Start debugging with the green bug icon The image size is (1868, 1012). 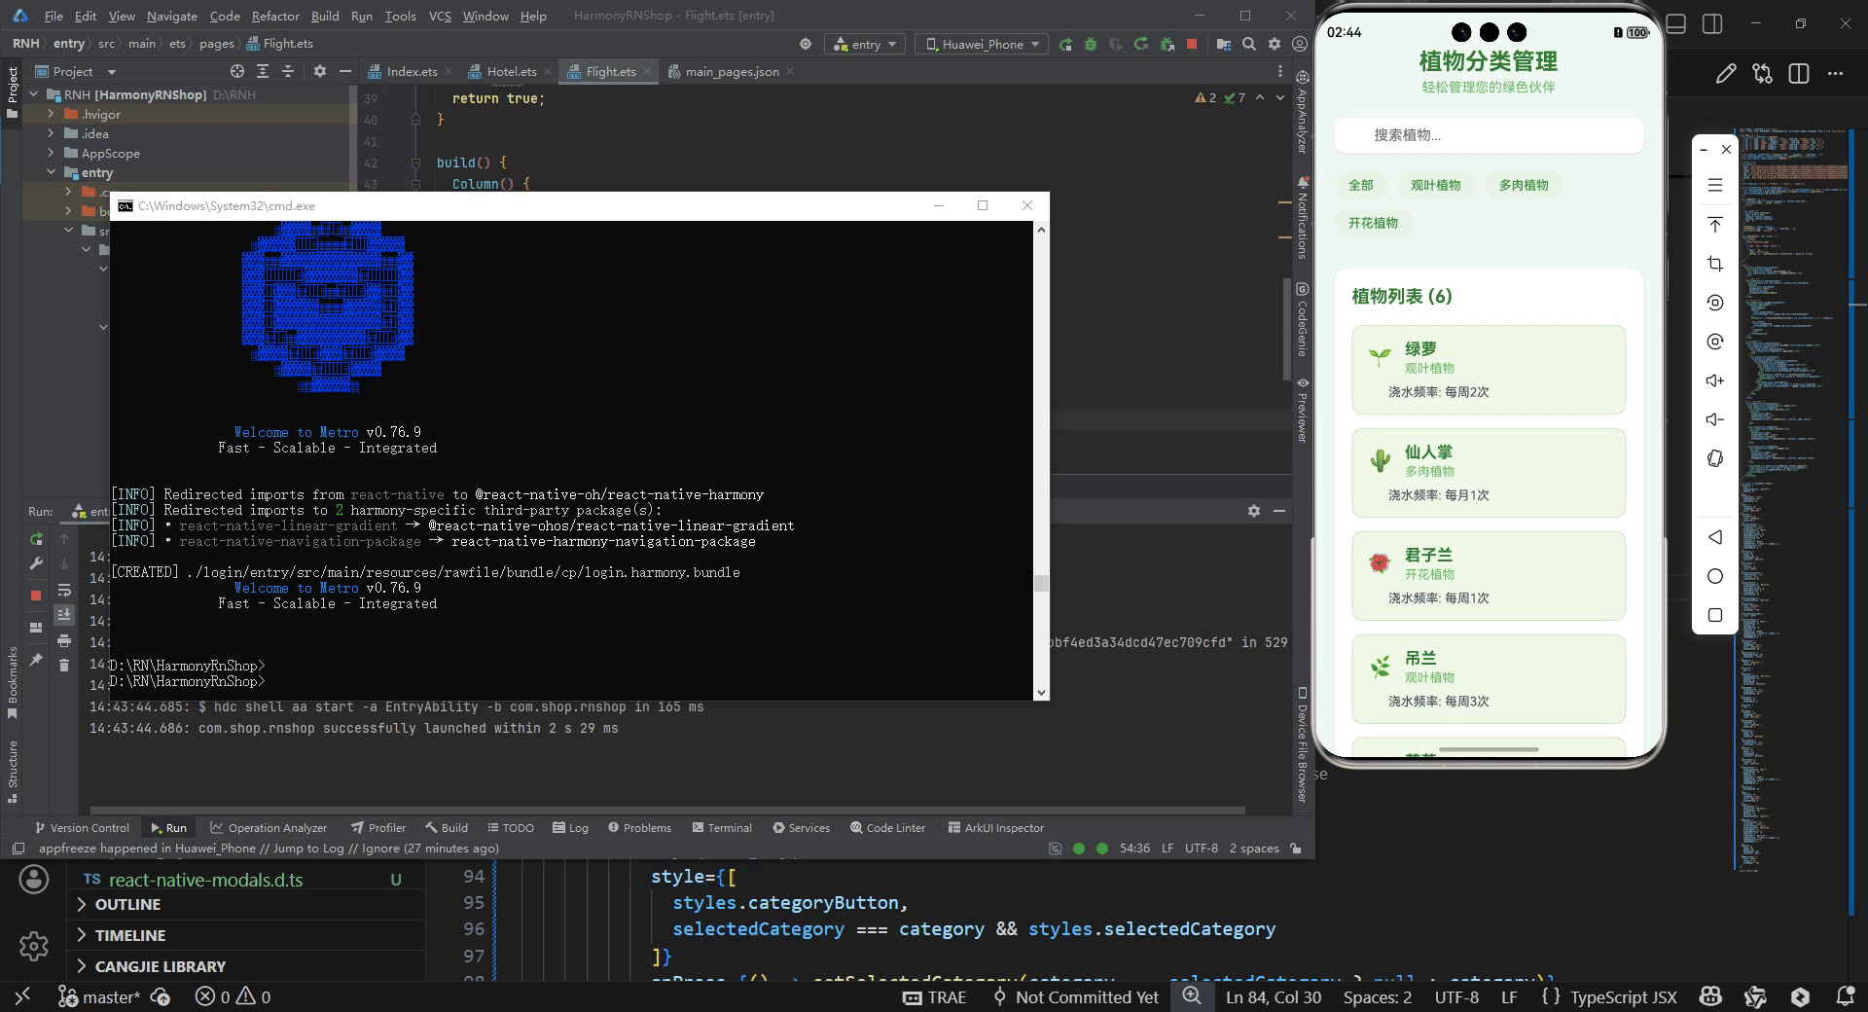click(1091, 44)
